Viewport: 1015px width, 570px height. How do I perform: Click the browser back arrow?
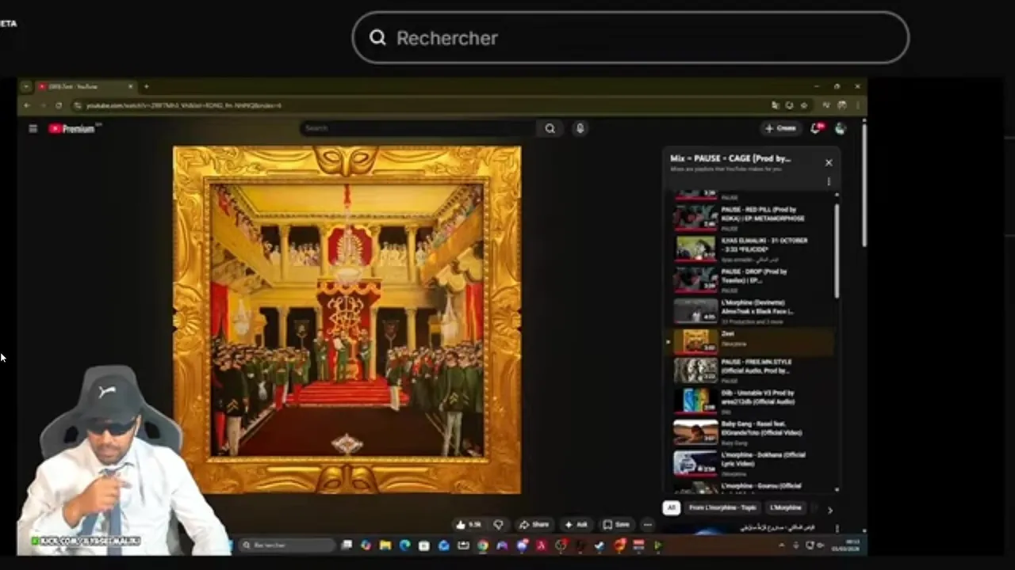point(27,105)
